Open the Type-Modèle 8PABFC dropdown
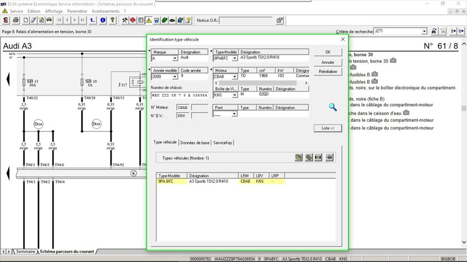The width and height of the screenshot is (467, 262). point(235,58)
